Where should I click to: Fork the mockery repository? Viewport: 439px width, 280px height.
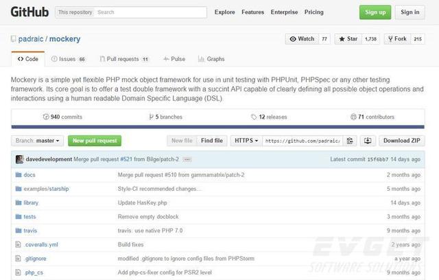pyautogui.click(x=397, y=39)
